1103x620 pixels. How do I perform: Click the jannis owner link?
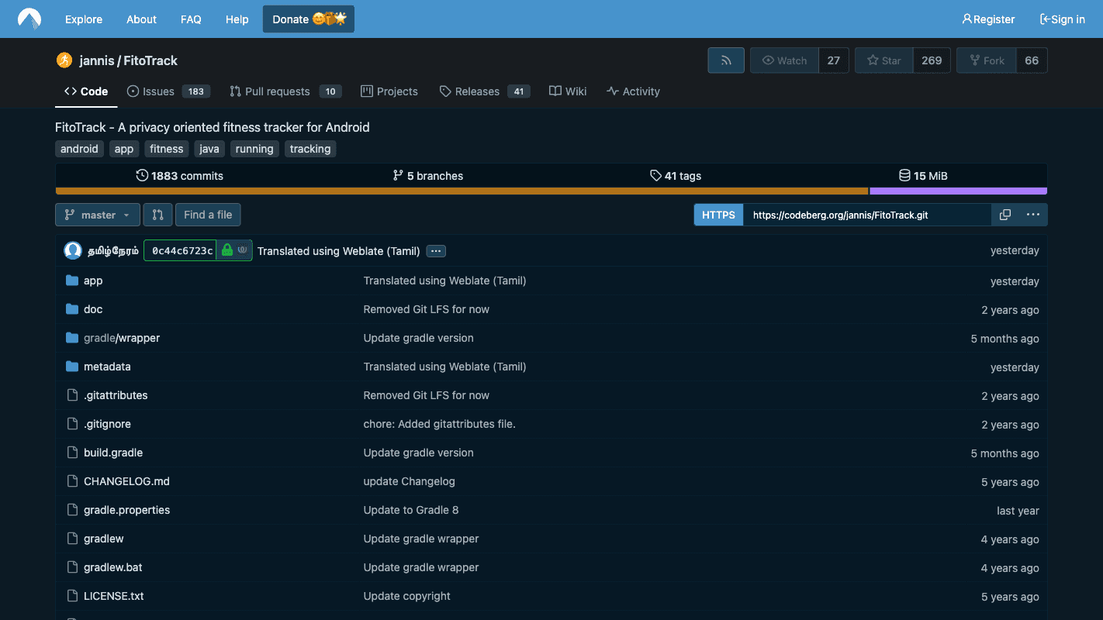(x=97, y=60)
